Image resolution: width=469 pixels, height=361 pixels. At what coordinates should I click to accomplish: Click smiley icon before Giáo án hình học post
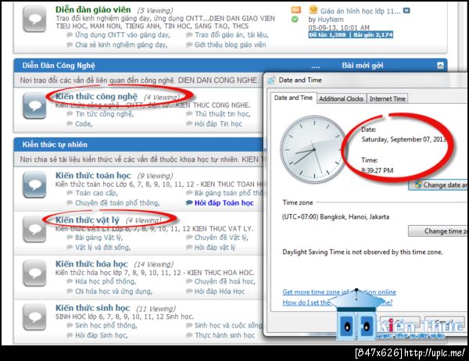(313, 10)
